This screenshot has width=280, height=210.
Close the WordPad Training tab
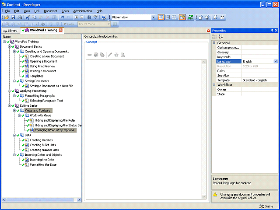pos(61,30)
